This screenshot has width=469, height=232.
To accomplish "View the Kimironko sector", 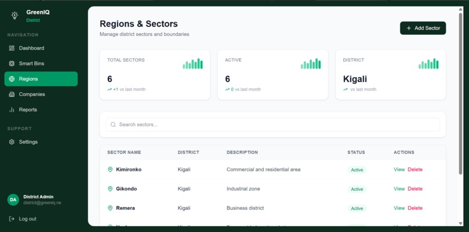I will [x=399, y=170].
